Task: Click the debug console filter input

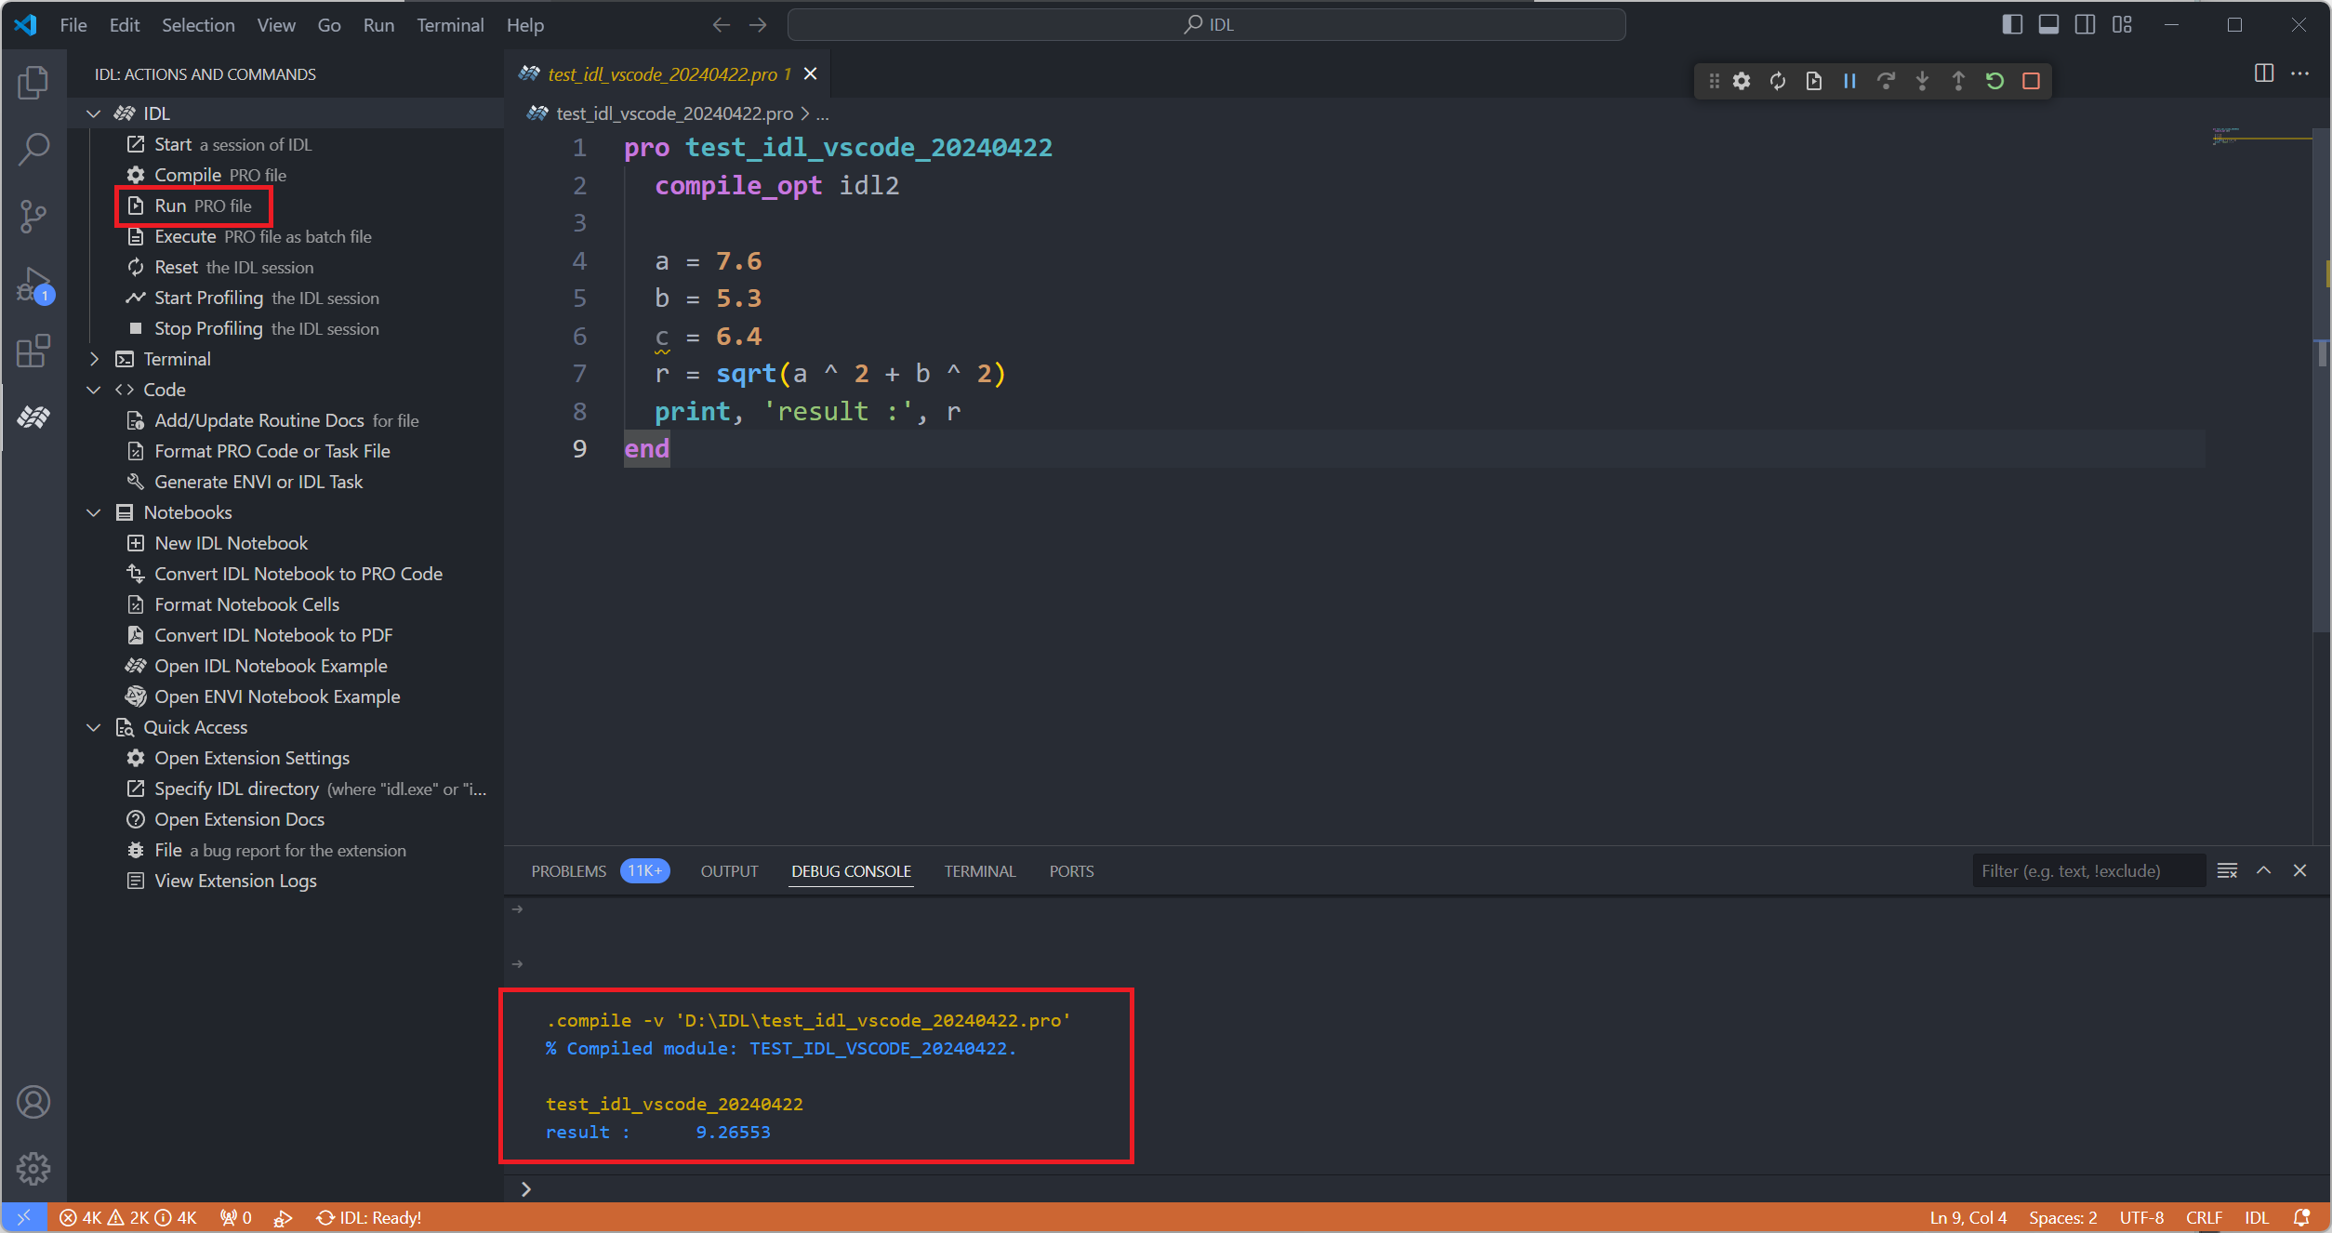Action: coord(2087,871)
